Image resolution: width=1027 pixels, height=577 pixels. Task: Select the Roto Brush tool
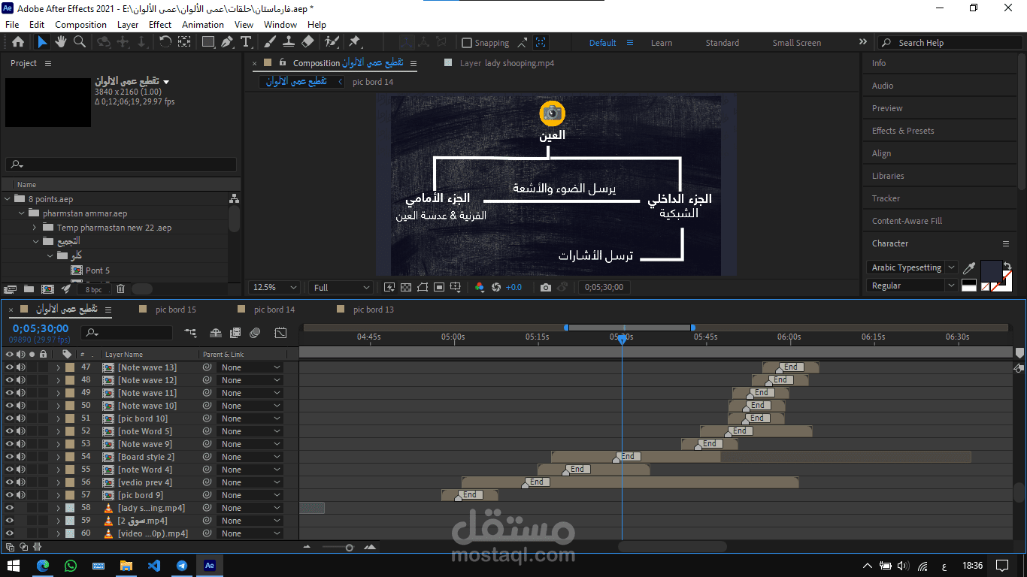332,42
